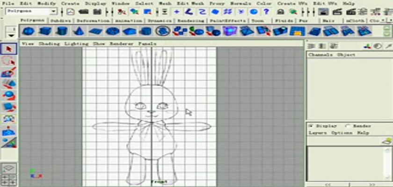
Task: Open the Edit Mesh menu
Action: click(190, 3)
